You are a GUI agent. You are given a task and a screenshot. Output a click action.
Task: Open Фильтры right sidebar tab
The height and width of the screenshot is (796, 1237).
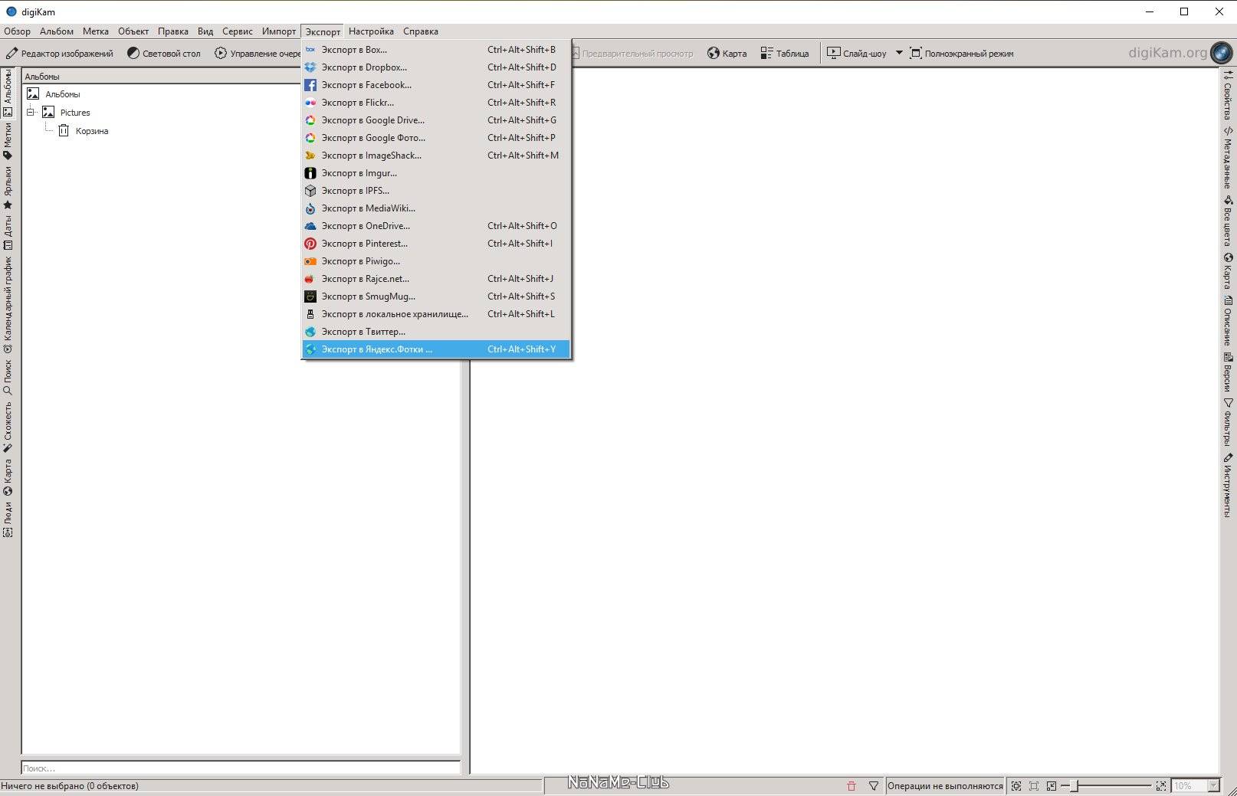click(1228, 421)
